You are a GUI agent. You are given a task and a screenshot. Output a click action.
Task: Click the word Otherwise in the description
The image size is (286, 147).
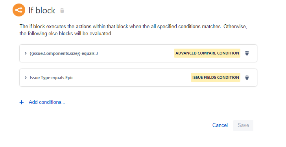(235, 27)
